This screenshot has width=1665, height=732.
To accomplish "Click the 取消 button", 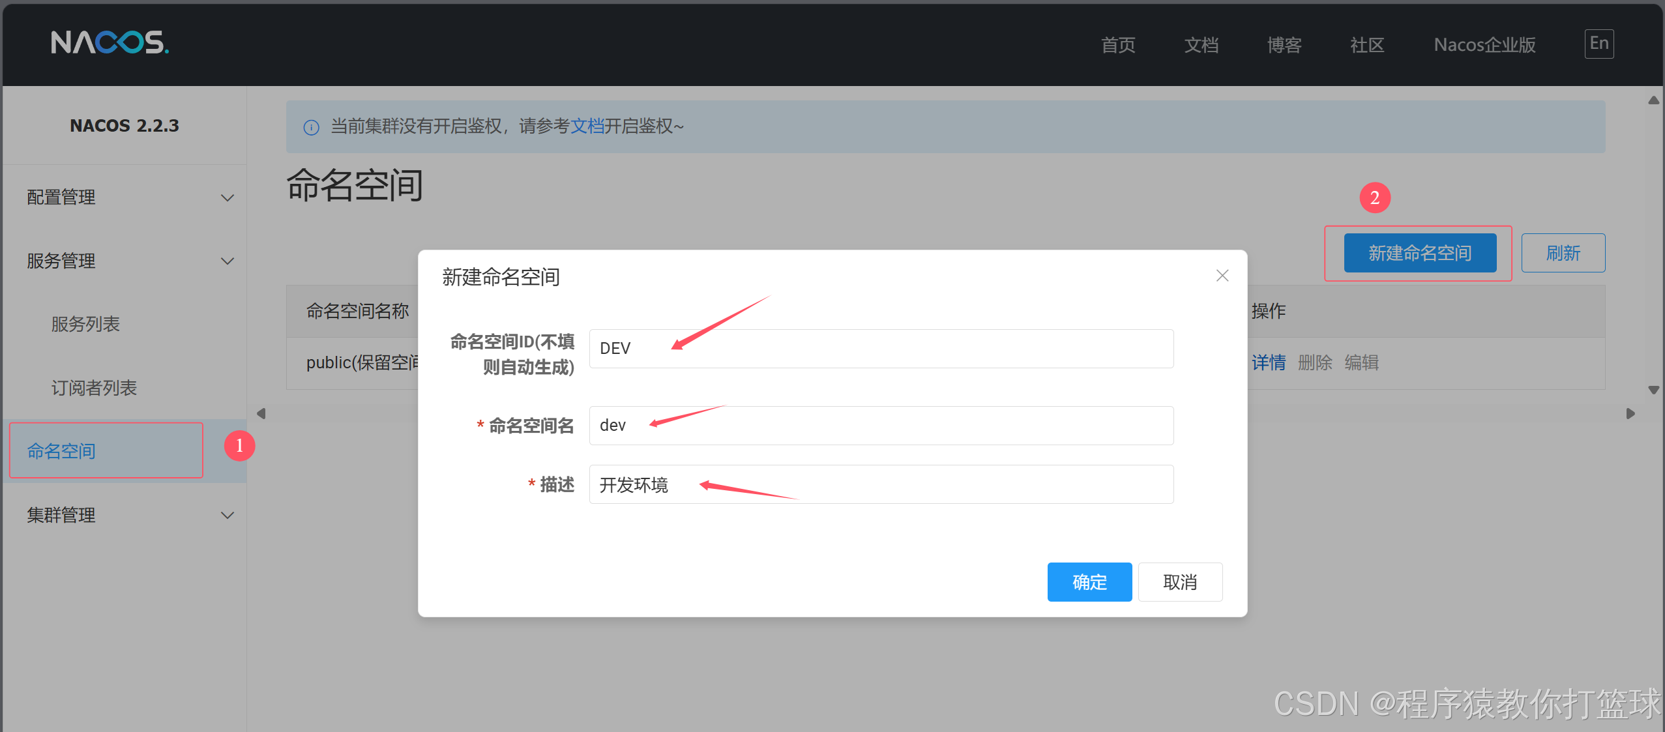I will tap(1180, 581).
